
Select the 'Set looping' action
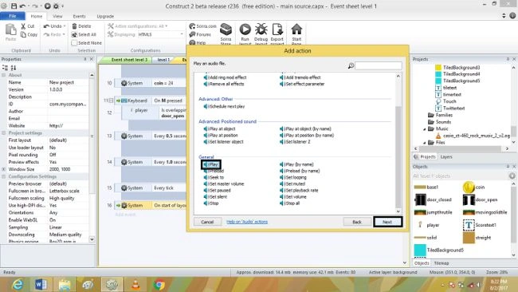tap(293, 177)
